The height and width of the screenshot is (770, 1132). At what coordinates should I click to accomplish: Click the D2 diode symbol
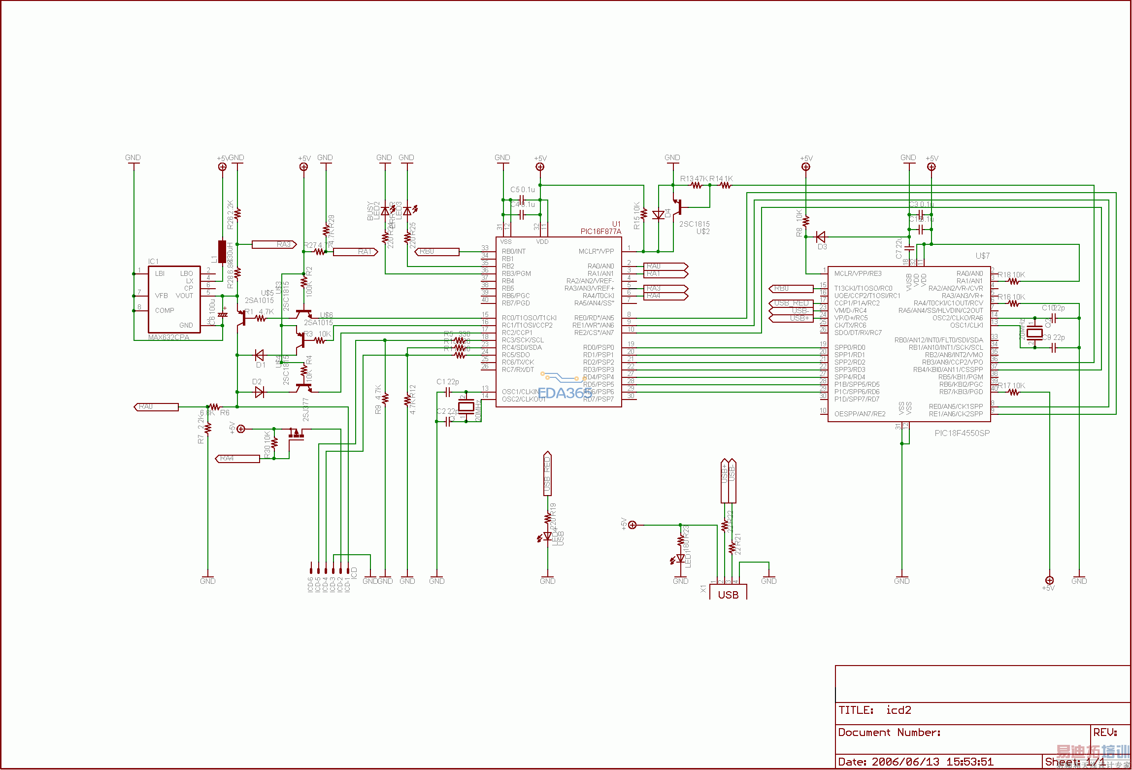click(259, 392)
